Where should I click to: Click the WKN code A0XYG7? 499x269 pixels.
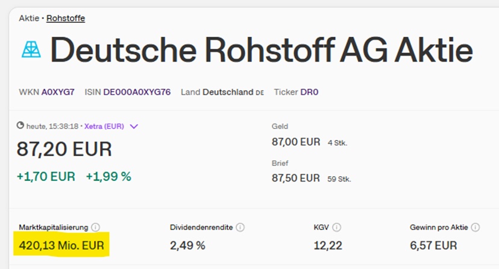coord(58,92)
